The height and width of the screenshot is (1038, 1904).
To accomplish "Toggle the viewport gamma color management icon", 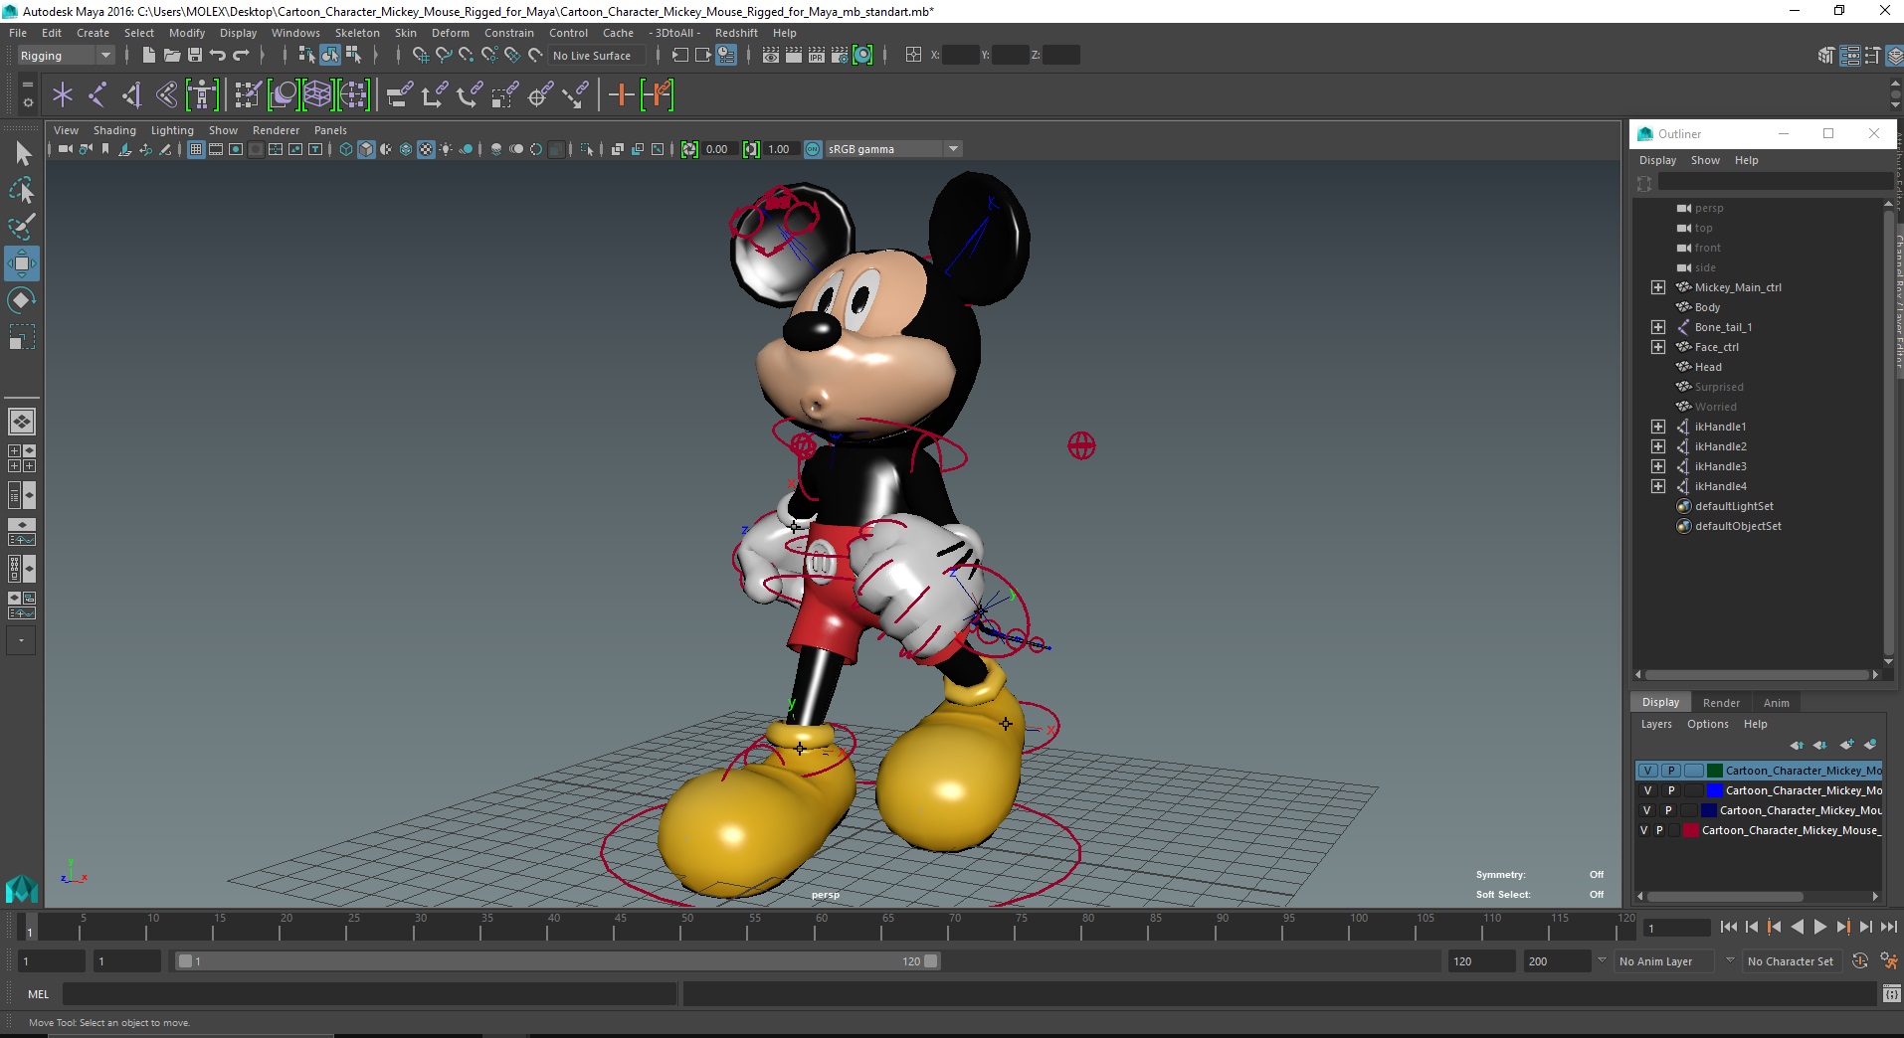I will pyautogui.click(x=813, y=149).
